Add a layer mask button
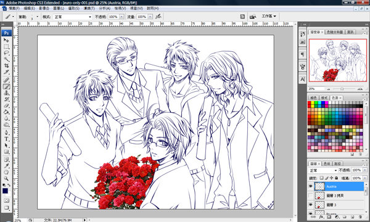Screen dimensions: 370x222 point(329,216)
